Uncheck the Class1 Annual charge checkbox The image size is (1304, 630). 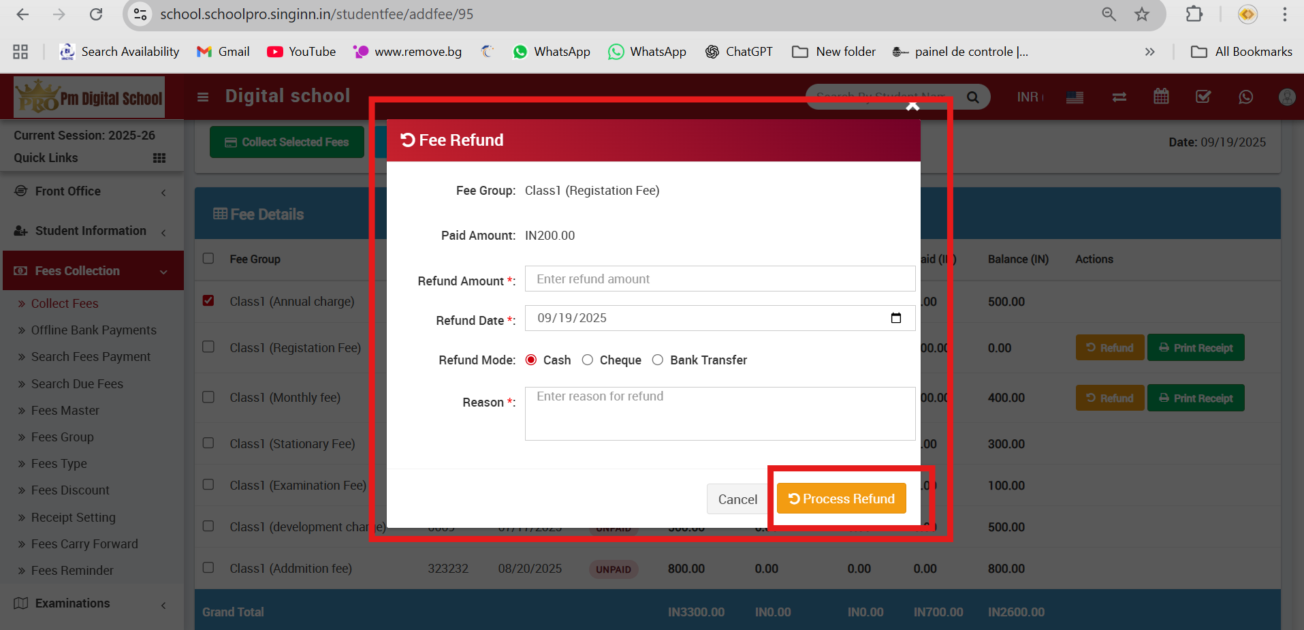[x=208, y=300]
